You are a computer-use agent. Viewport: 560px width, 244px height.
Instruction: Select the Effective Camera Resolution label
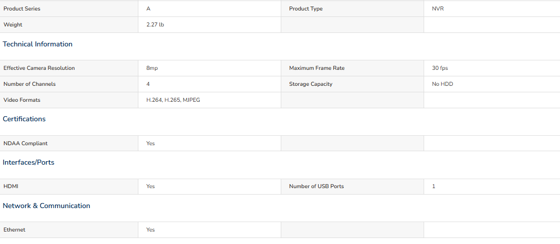coord(39,68)
